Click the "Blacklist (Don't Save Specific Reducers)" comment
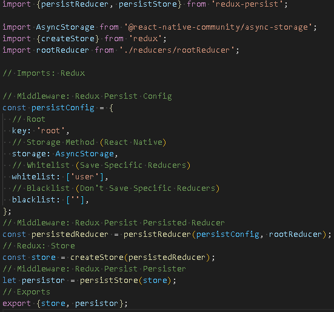Viewport: 334px width, 312px height. pos(116,188)
